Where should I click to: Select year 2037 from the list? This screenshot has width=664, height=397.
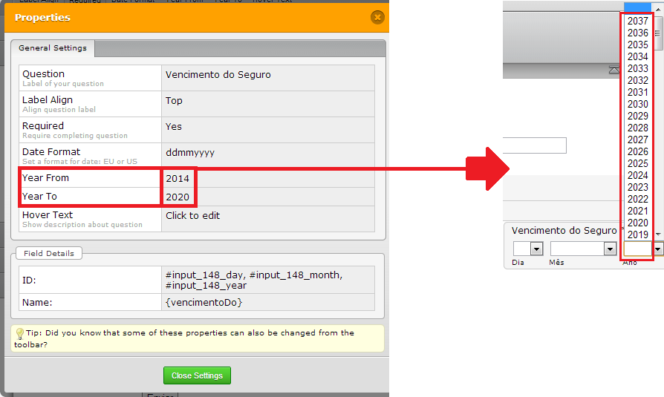click(637, 22)
